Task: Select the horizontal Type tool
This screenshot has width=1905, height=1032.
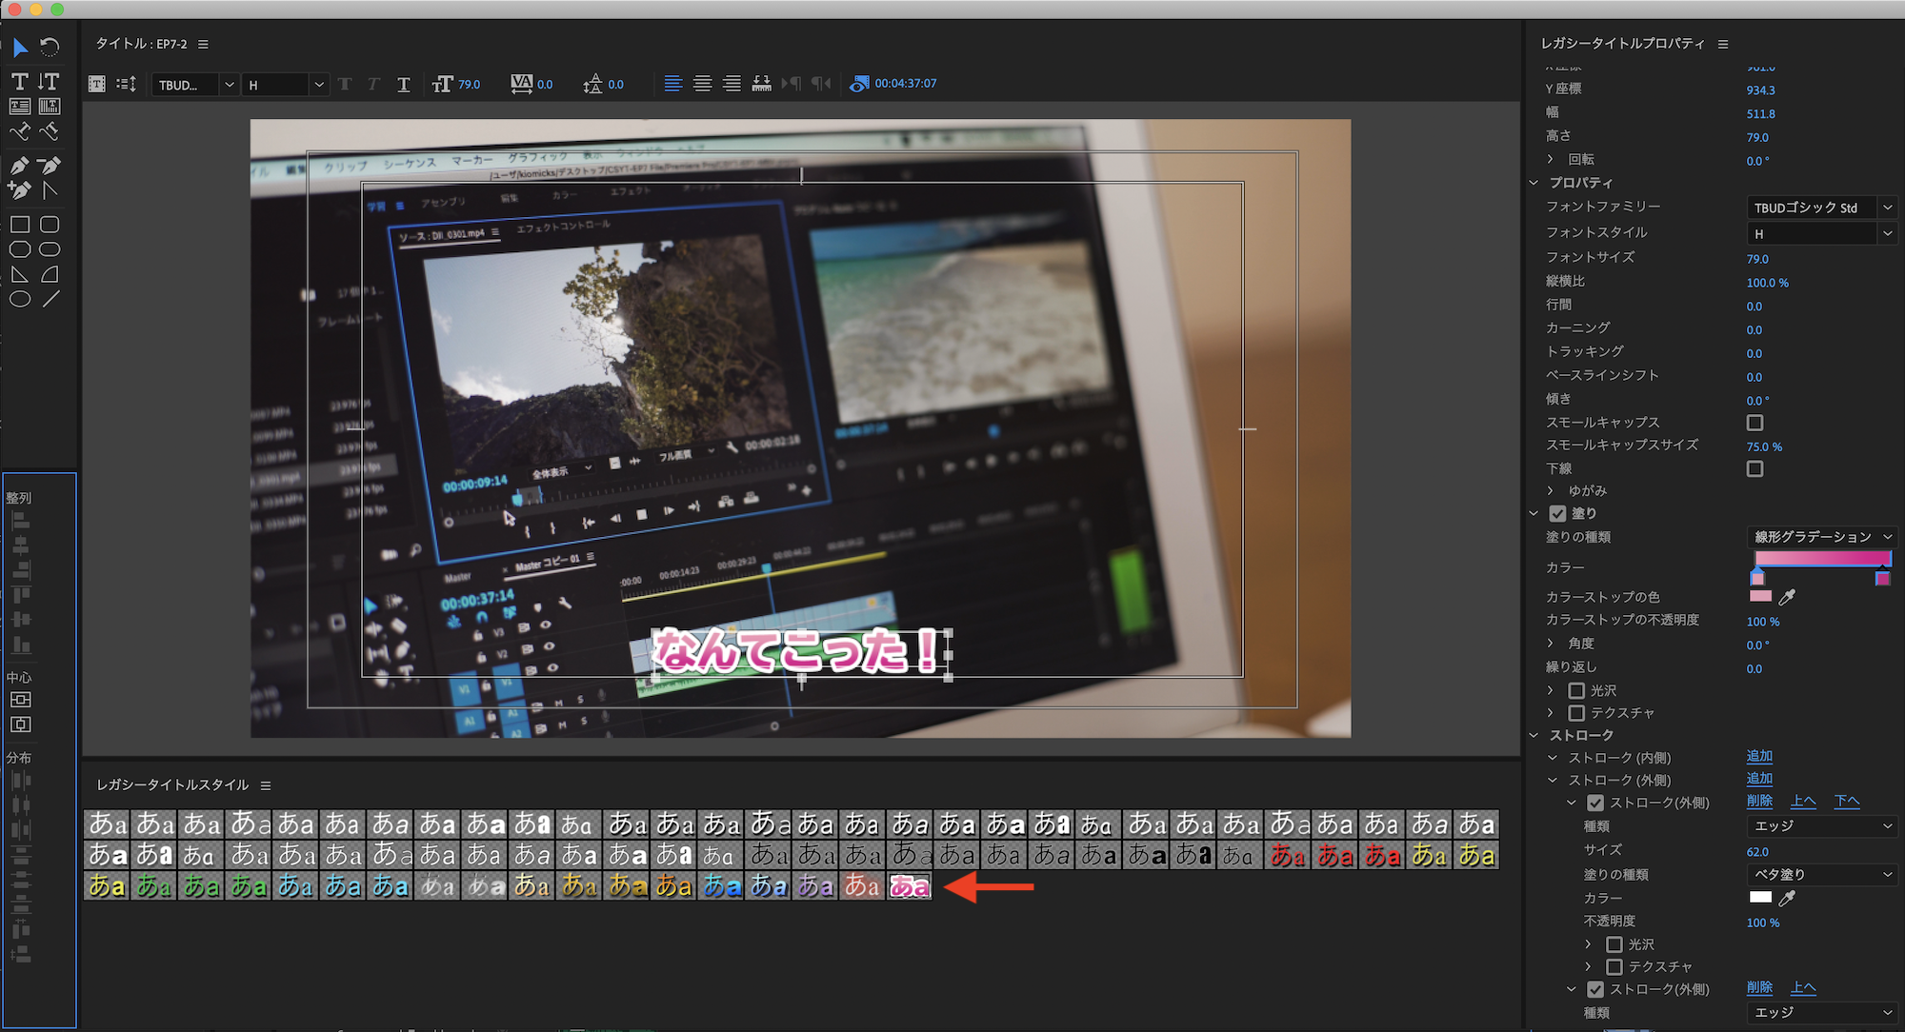Action: (20, 82)
